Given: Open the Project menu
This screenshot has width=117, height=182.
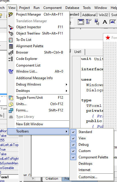Looking at the screenshot, I should [24, 8].
